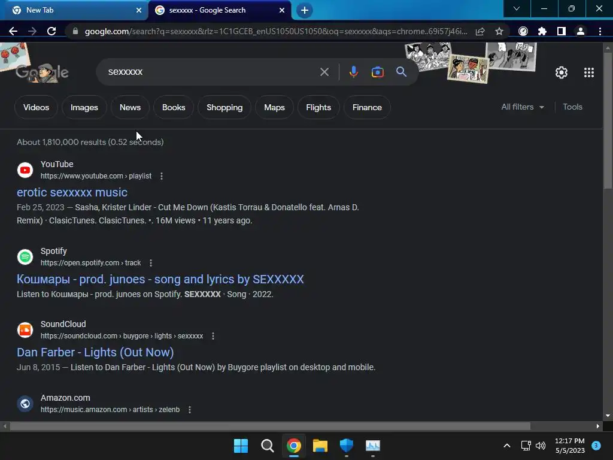
Task: Reload the current page
Action: click(x=51, y=31)
